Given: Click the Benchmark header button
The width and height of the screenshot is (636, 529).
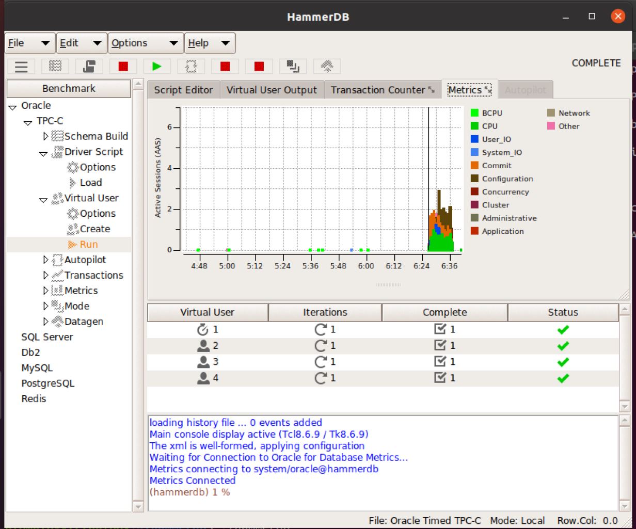Looking at the screenshot, I should [x=69, y=89].
